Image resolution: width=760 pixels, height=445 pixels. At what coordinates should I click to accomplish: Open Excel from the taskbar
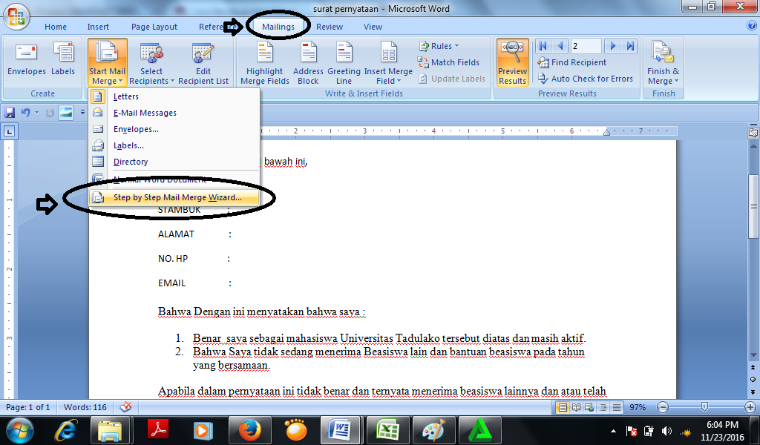point(387,430)
